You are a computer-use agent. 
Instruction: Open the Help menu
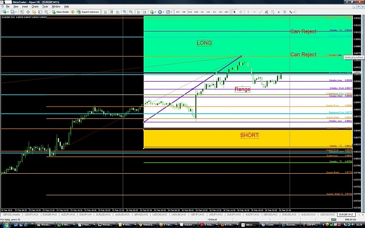[x=67, y=6]
